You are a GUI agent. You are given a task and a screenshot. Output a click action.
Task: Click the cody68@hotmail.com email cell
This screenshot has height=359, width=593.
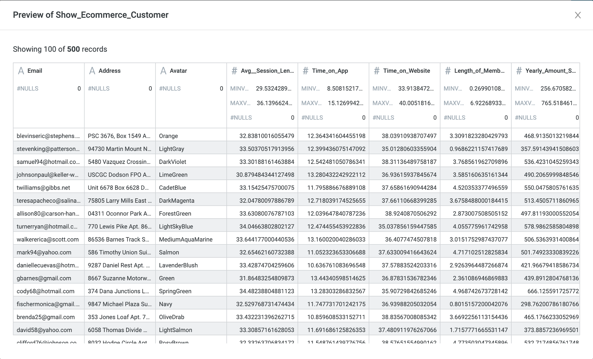pyautogui.click(x=45, y=291)
